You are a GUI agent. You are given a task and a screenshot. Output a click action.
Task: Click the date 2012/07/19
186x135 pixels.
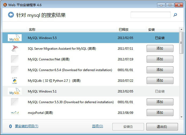pos(126,59)
